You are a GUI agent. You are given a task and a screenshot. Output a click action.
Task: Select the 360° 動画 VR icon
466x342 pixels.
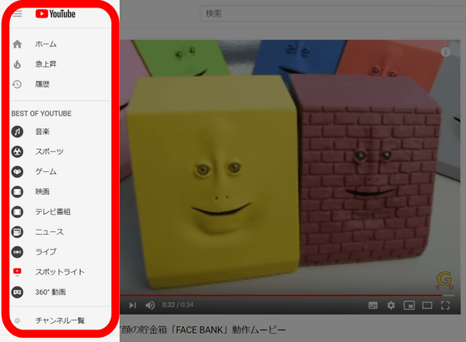pyautogui.click(x=17, y=292)
